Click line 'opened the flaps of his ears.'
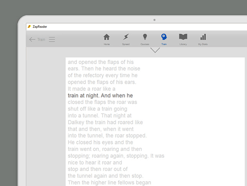Image resolution: width=247 pixels, height=186 pixels. pyautogui.click(x=102, y=82)
